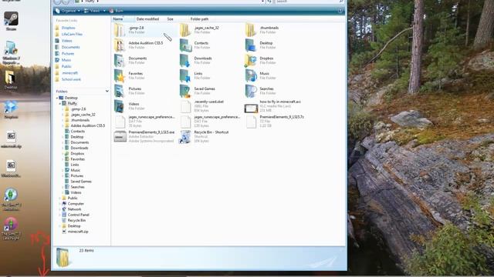This screenshot has height=277, width=494.
Task: Select the Links folder icon in file pane
Action: point(185,75)
